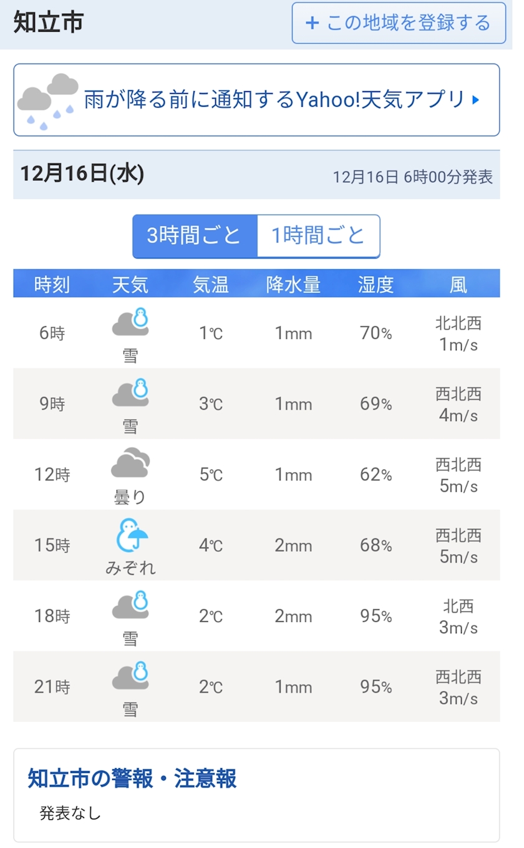The image size is (524, 848).
Task: Click the snow icon in the 21時 row
Action: click(x=131, y=676)
